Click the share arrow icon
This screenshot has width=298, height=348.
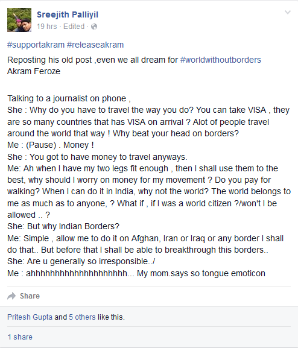click(11, 296)
